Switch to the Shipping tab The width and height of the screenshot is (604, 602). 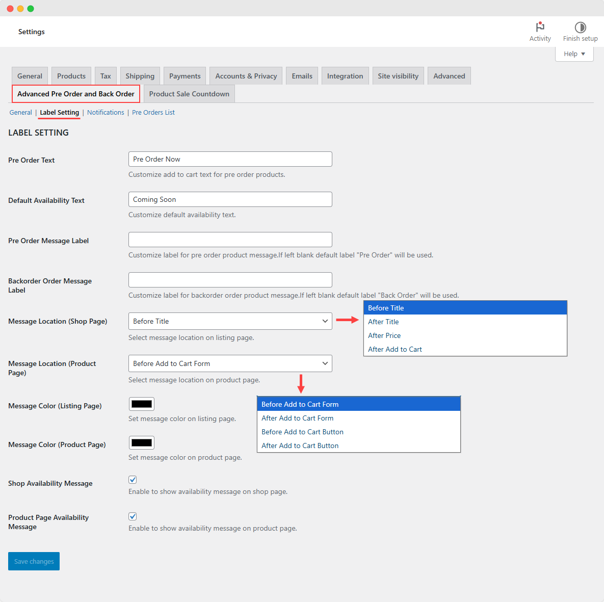point(140,76)
